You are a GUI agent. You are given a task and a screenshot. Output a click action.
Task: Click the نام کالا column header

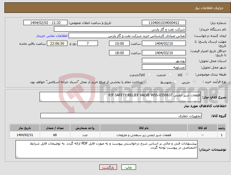coord(144,128)
